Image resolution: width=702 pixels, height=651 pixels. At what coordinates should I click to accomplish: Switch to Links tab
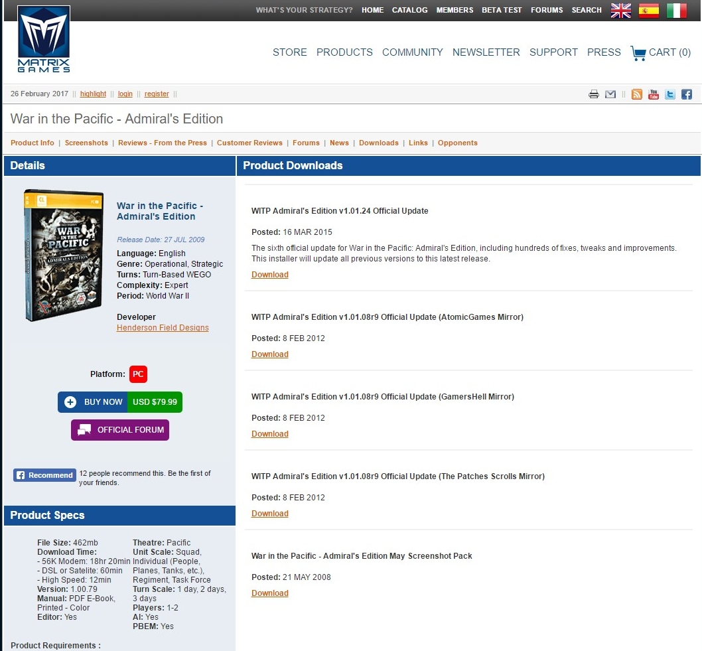(x=418, y=143)
